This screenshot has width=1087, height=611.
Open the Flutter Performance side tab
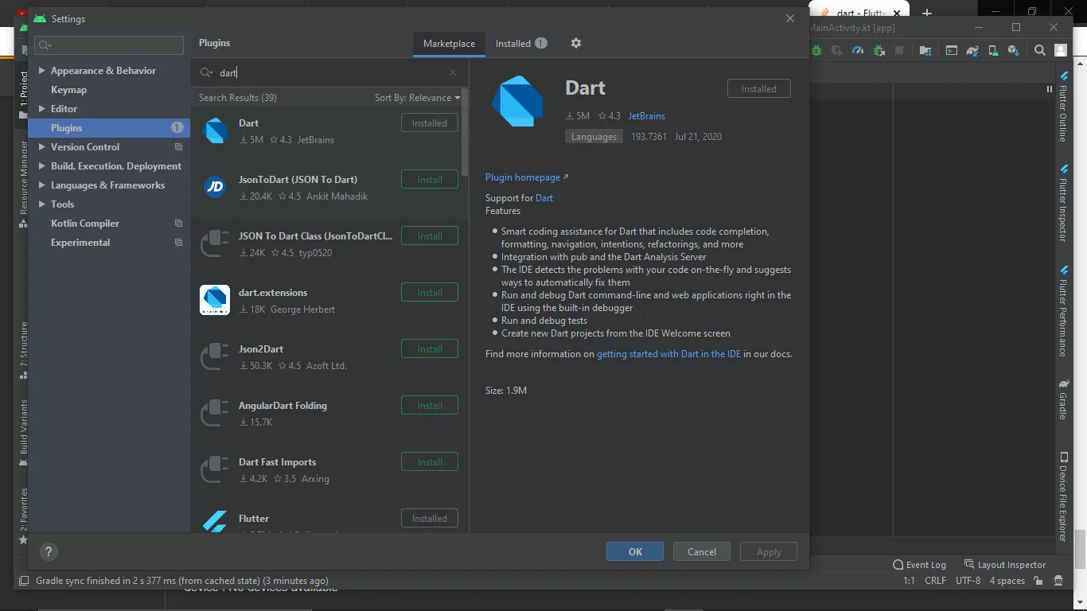[1063, 310]
